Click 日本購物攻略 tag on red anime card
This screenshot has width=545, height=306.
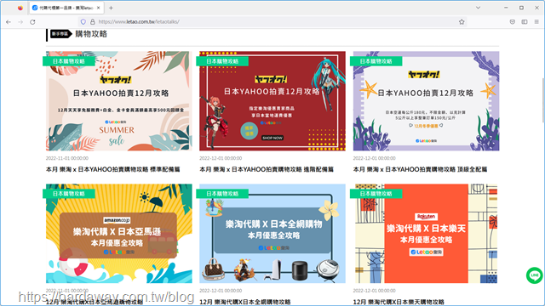coord(222,61)
